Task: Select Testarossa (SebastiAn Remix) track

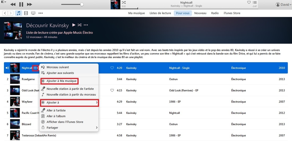Action: click(39, 135)
